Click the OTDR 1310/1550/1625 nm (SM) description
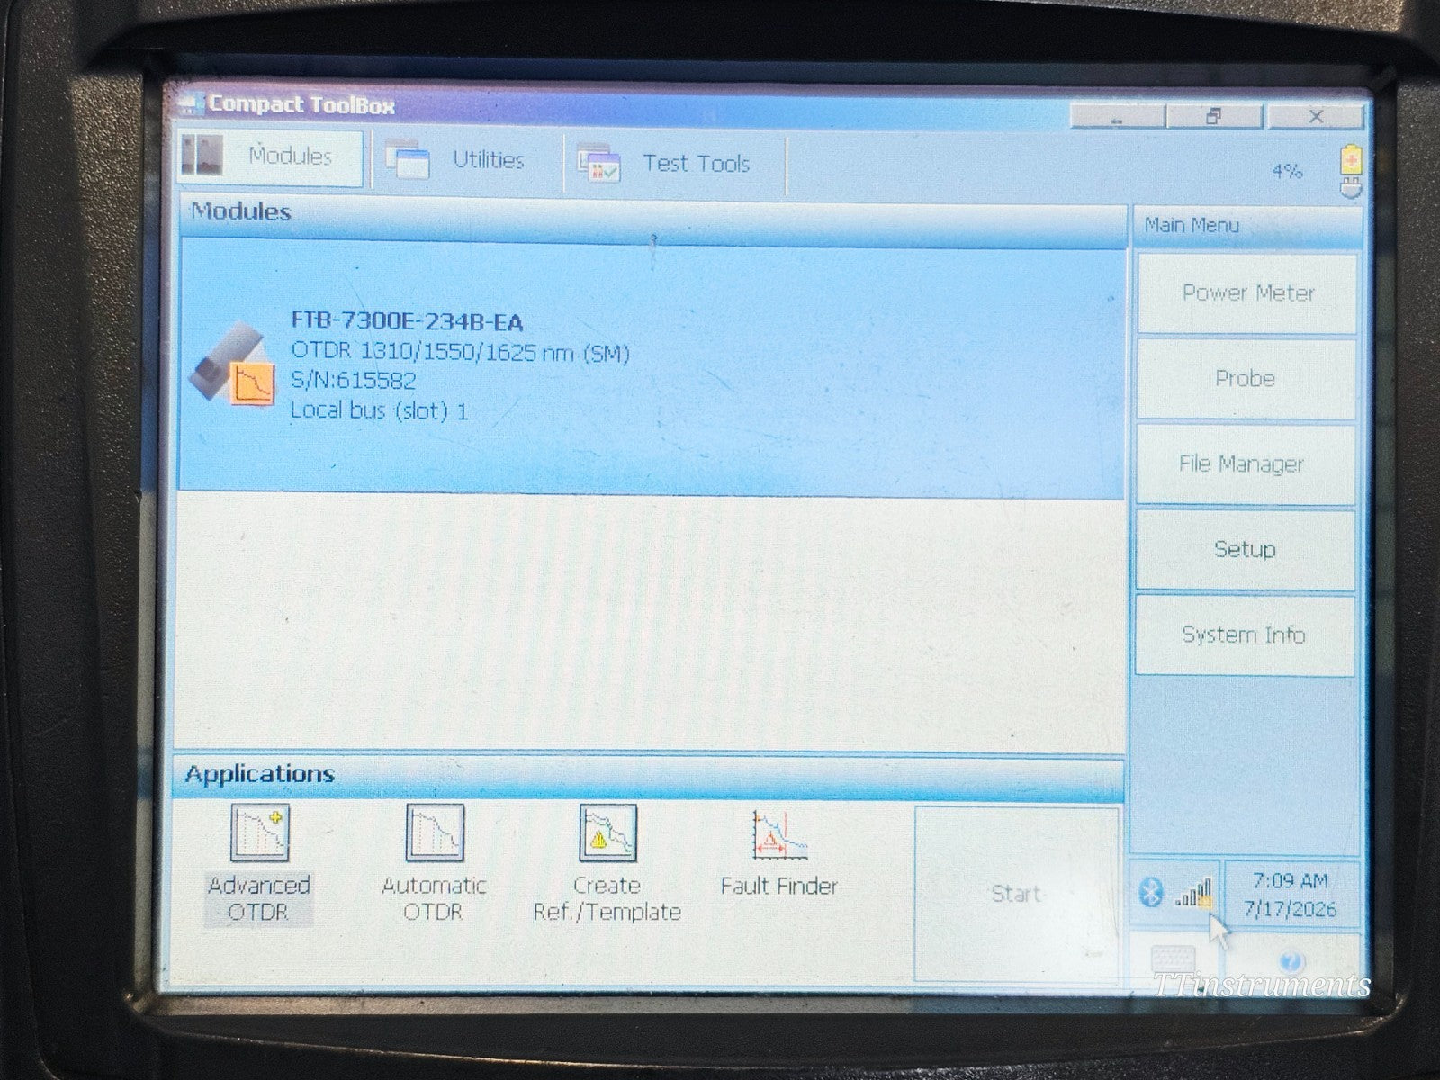The image size is (1440, 1080). [460, 352]
